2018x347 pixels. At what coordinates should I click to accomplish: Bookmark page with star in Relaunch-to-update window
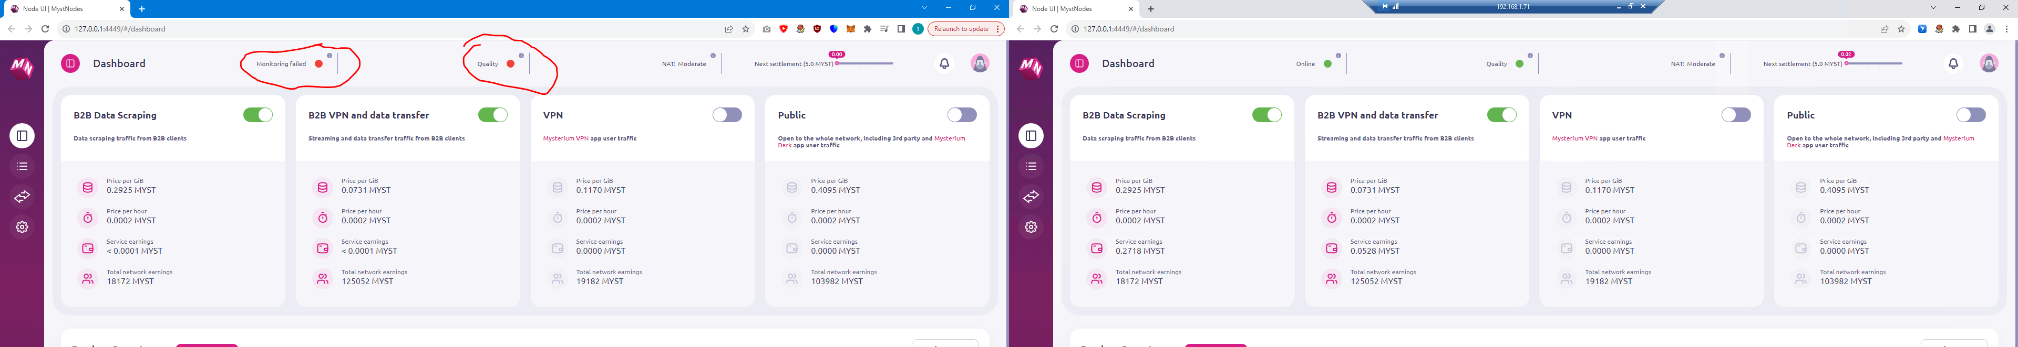pyautogui.click(x=746, y=29)
